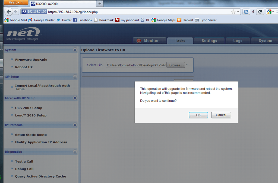Collapse the Diagnostics section
Viewport: 278px width, 183px height.
click(x=75, y=152)
